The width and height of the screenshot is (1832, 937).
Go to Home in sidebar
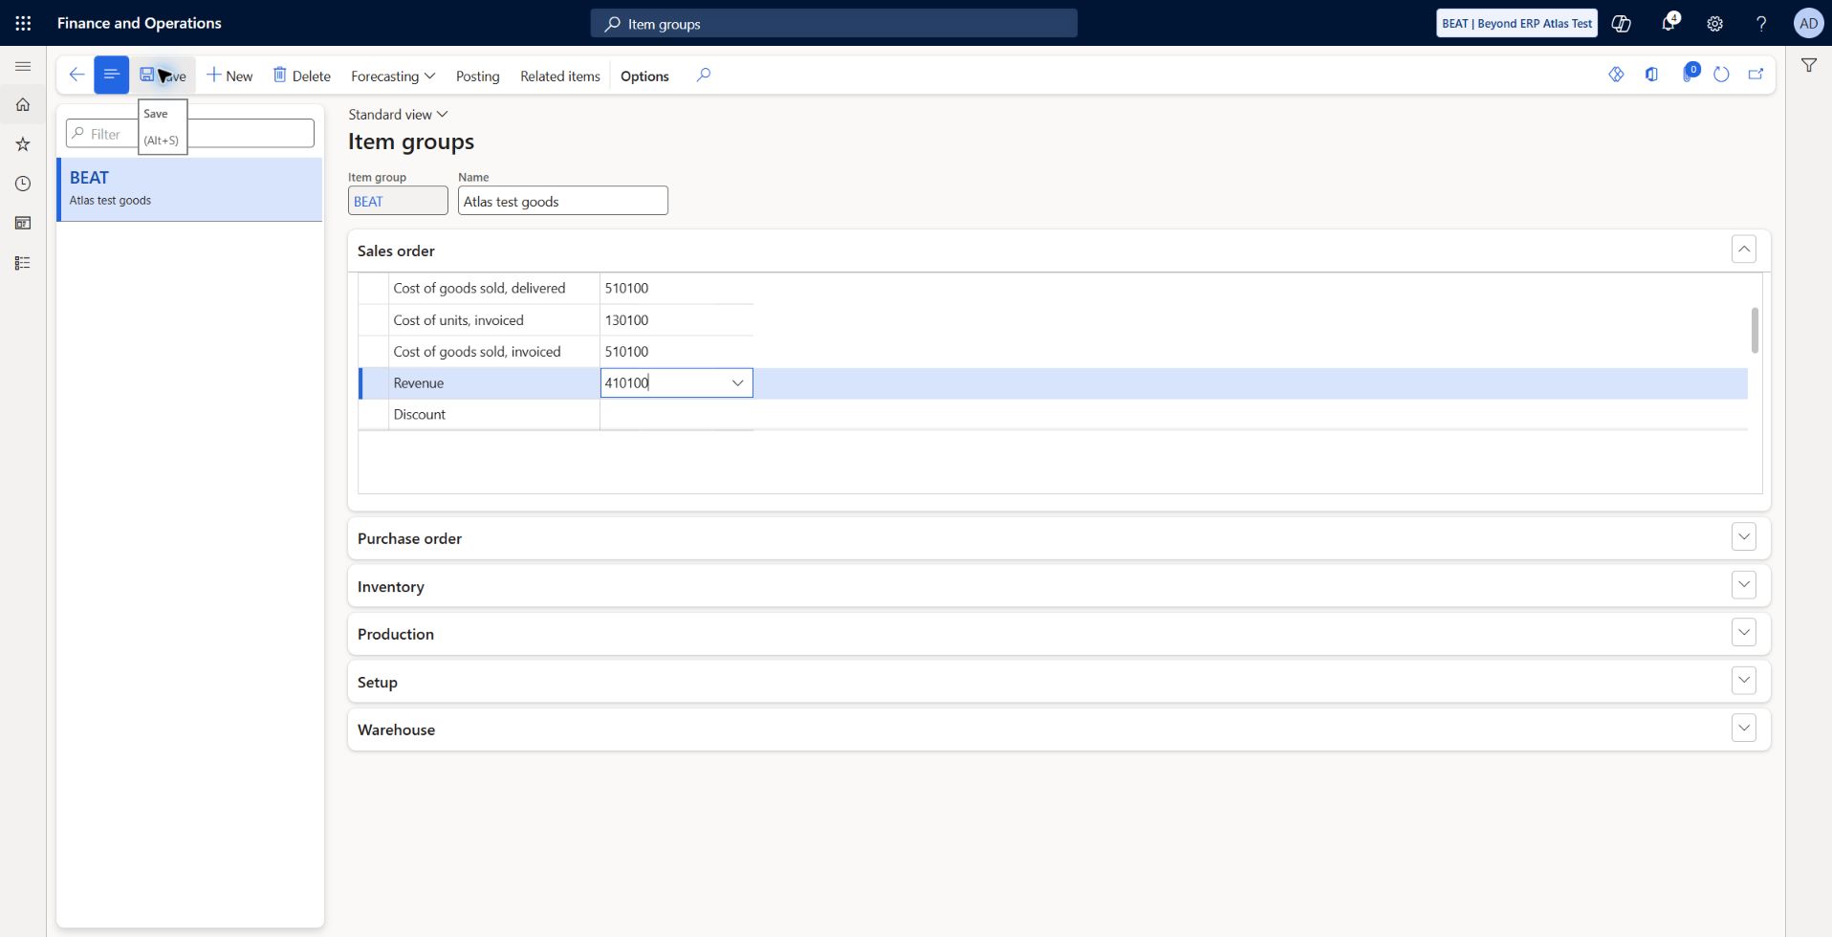[23, 105]
